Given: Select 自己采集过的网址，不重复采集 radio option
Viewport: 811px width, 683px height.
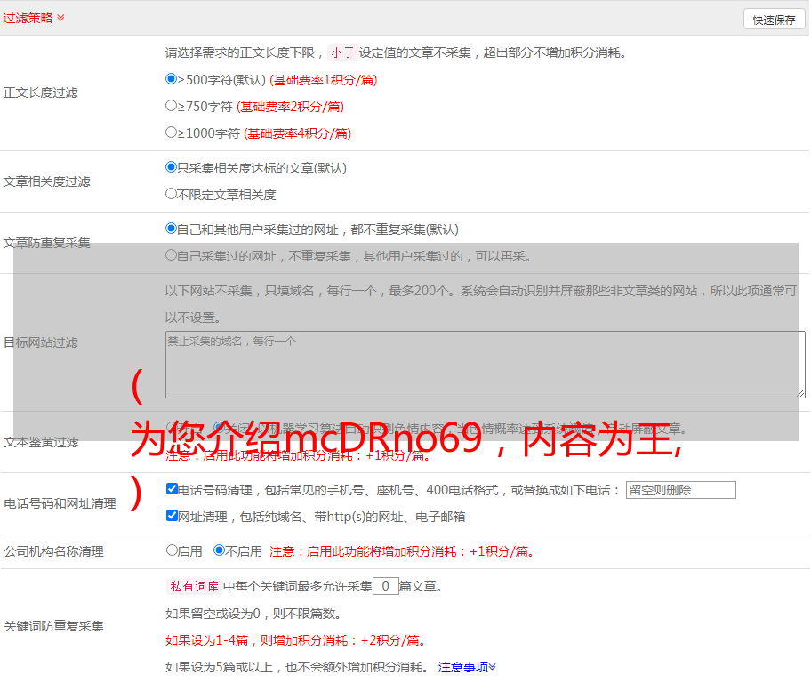Looking at the screenshot, I should (172, 254).
